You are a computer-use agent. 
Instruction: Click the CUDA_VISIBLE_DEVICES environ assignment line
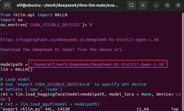[x=47, y=25]
